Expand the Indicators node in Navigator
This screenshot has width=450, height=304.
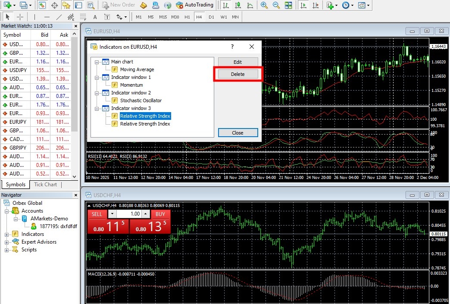click(x=7, y=234)
